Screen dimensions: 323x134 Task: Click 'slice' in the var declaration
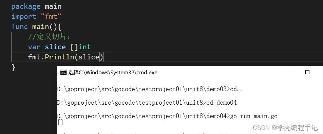coord(55,47)
